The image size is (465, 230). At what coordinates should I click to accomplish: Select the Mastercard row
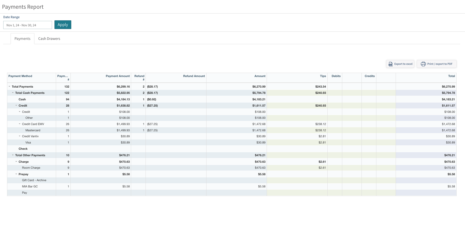33,130
